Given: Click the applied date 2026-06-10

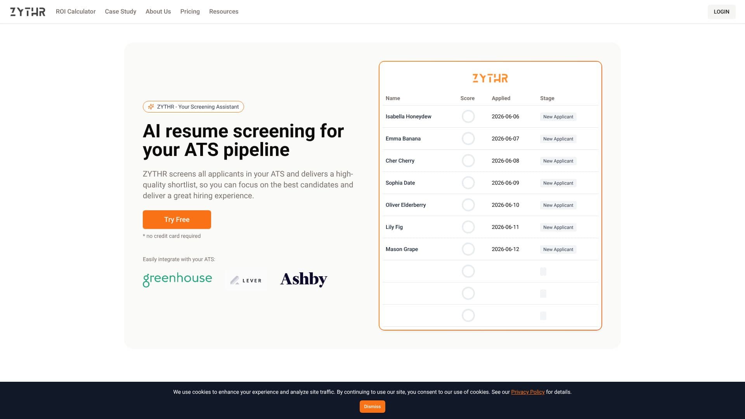Looking at the screenshot, I should (505, 205).
